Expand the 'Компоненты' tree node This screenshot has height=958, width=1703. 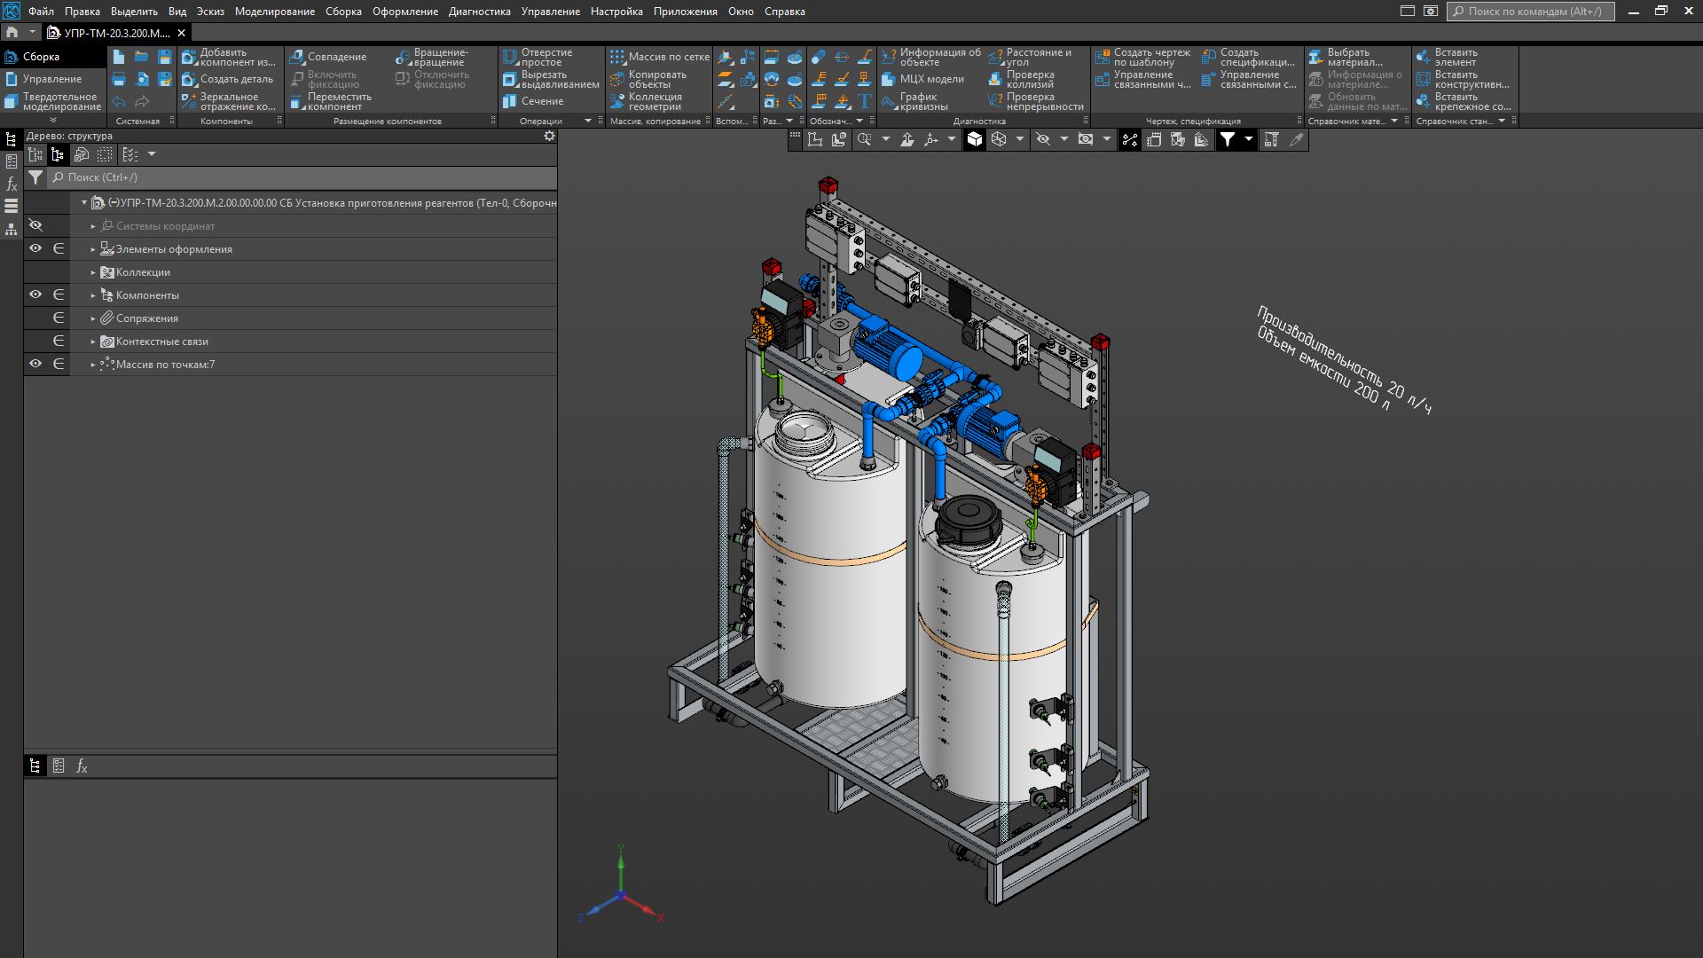tap(93, 295)
